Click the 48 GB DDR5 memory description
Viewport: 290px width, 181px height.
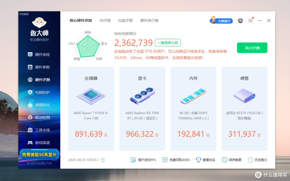[193, 115]
